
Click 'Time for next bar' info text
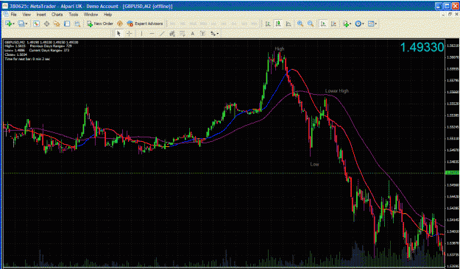27,59
